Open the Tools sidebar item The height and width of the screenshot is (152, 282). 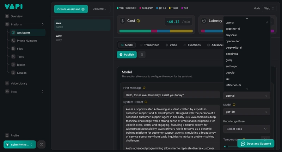[20, 57]
